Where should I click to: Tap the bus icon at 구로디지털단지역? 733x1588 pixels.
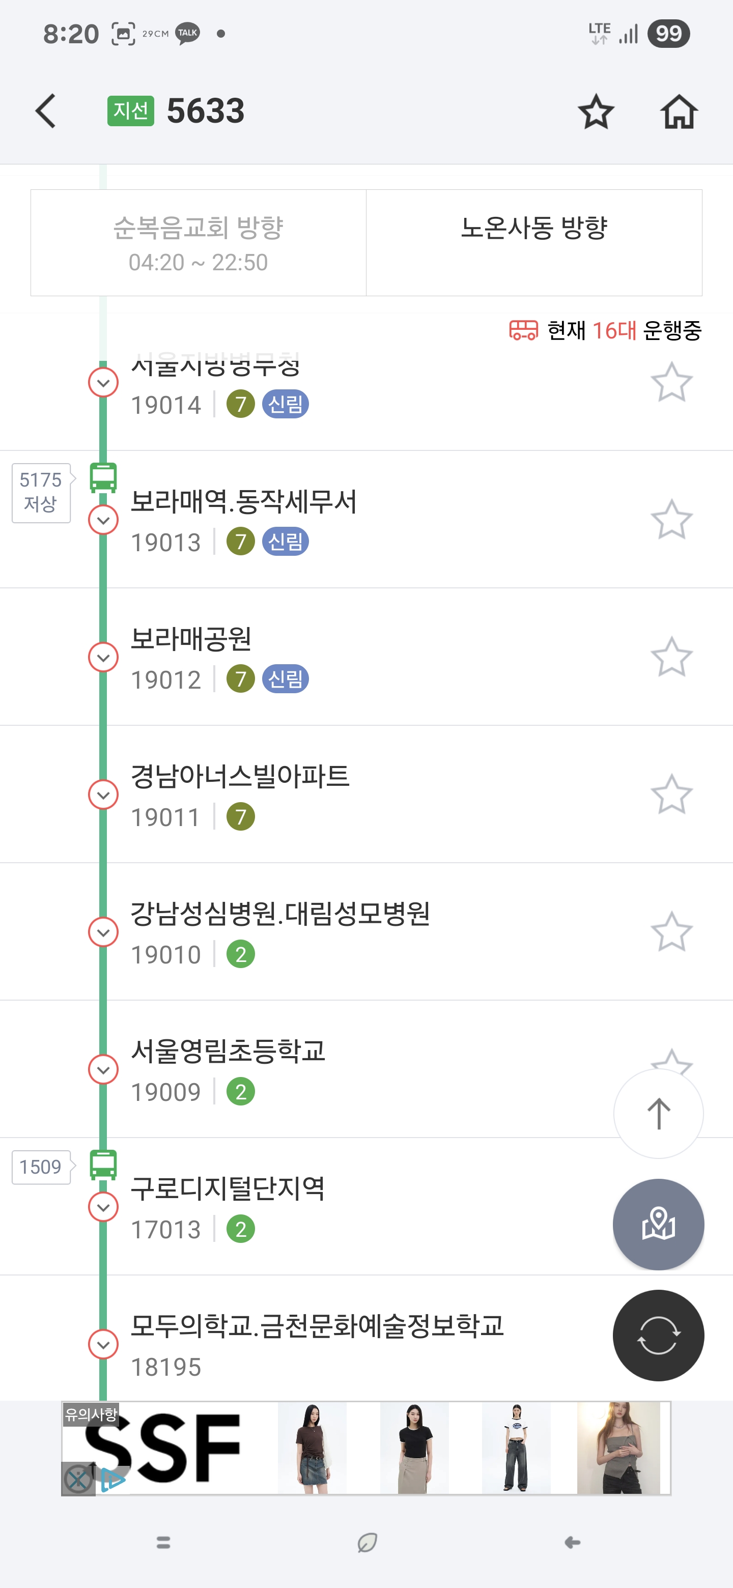(x=103, y=1165)
